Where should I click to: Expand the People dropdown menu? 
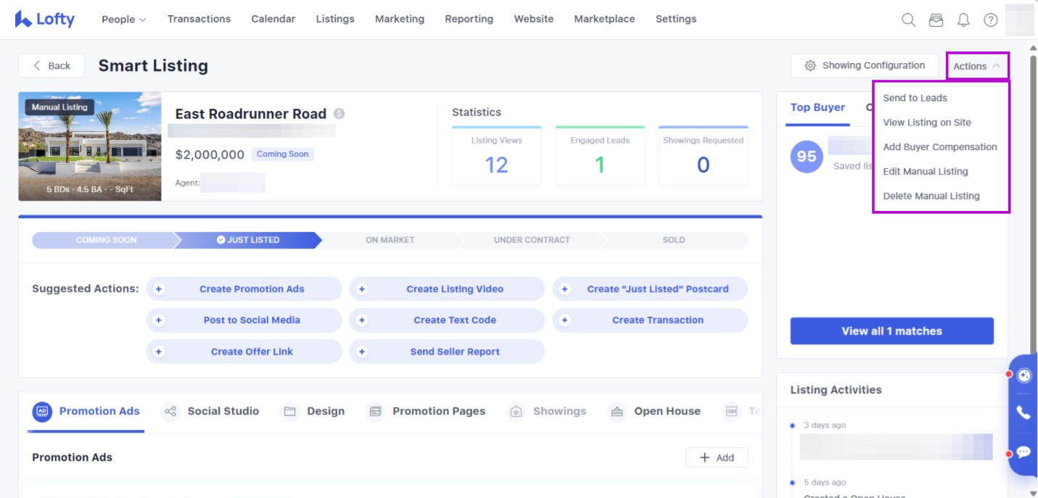point(123,20)
